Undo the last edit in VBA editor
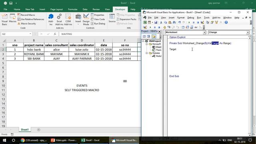256x144 pixels. click(180, 22)
